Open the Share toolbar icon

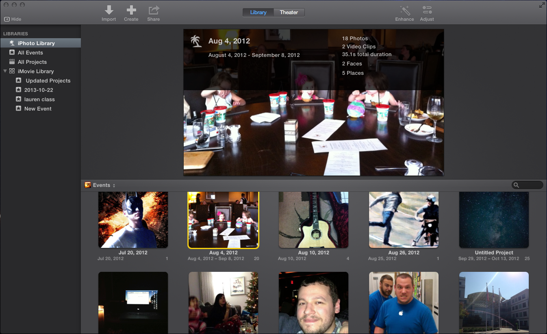click(154, 10)
